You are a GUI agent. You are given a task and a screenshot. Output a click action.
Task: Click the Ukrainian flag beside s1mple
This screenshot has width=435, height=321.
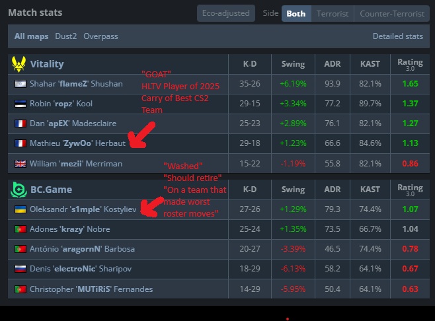tap(20, 209)
